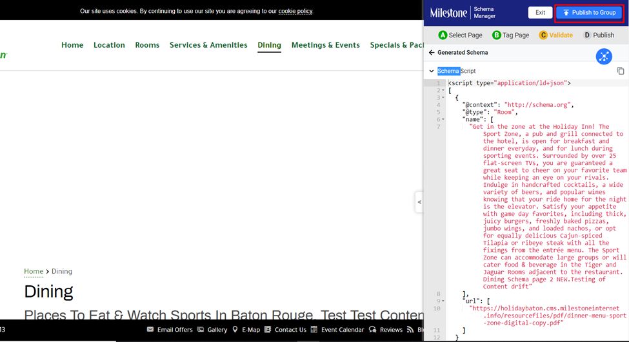Open the Select Page step

tap(461, 35)
